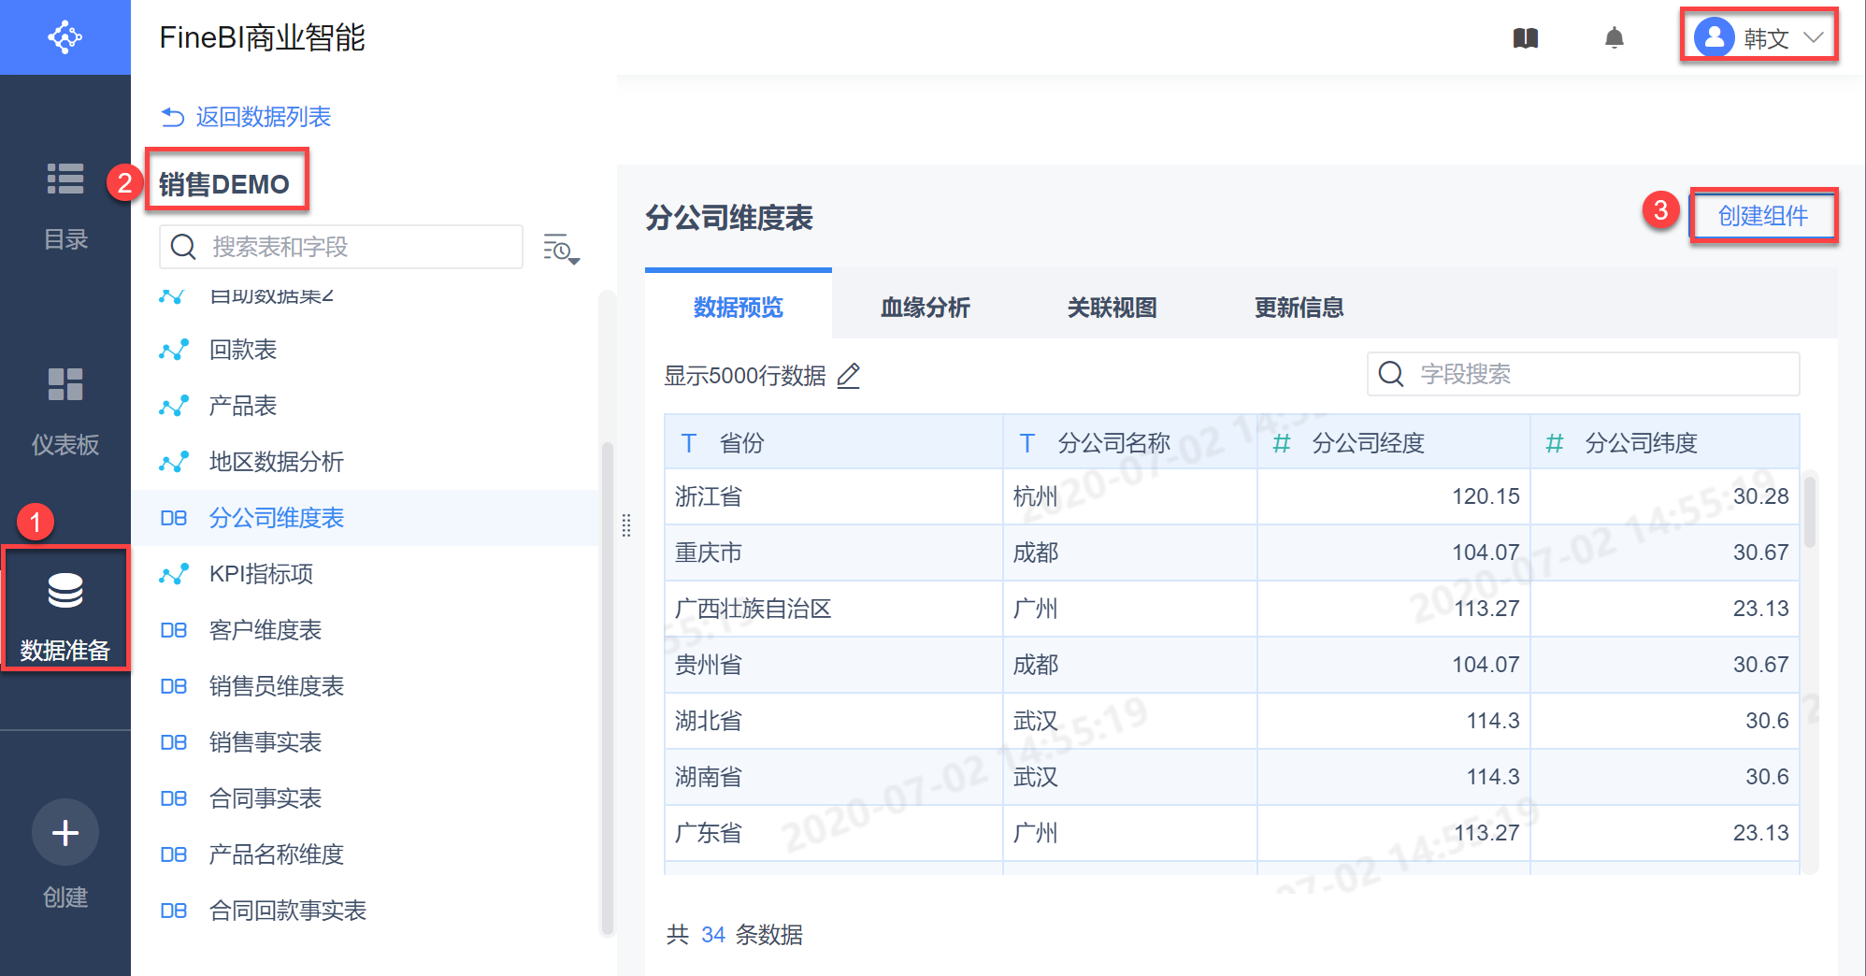This screenshot has height=976, width=1866.
Task: Open the documentation book icon
Action: [1525, 38]
